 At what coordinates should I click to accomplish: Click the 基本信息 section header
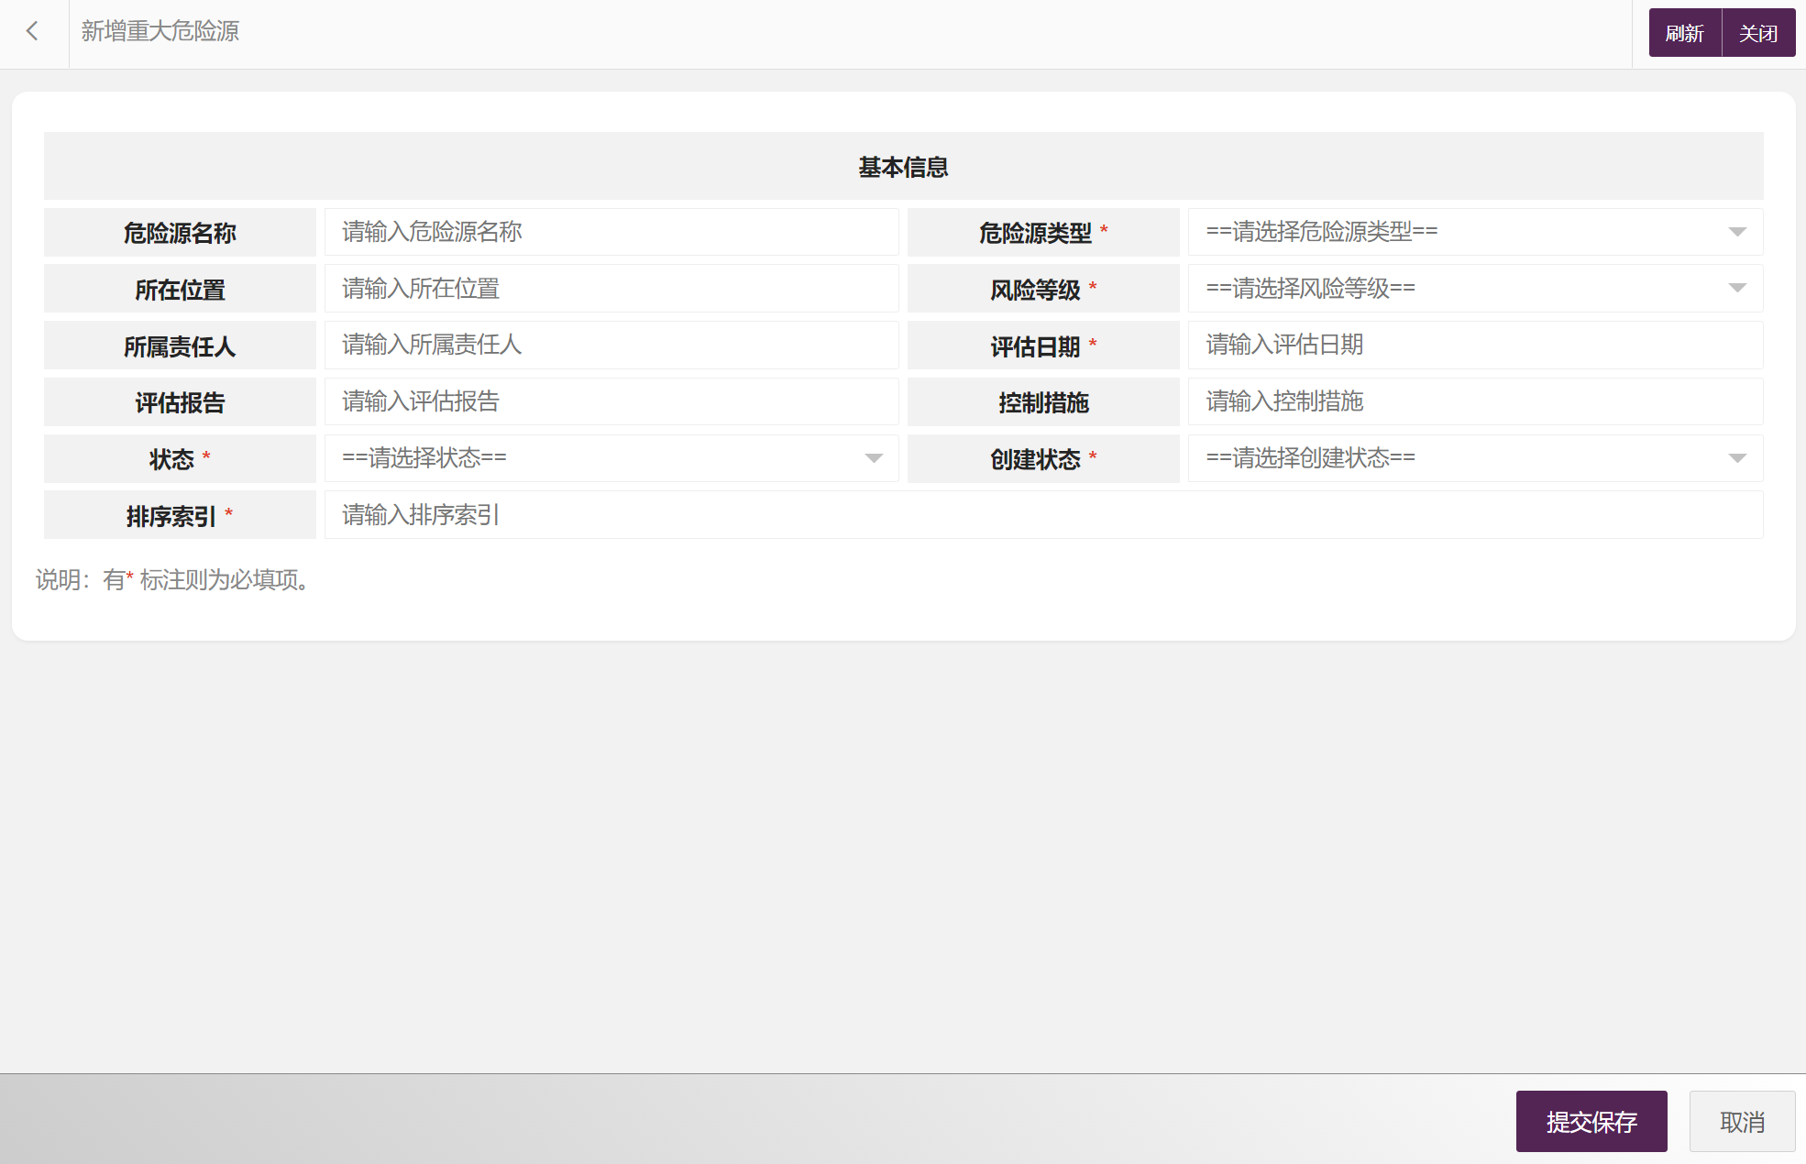pos(903,167)
